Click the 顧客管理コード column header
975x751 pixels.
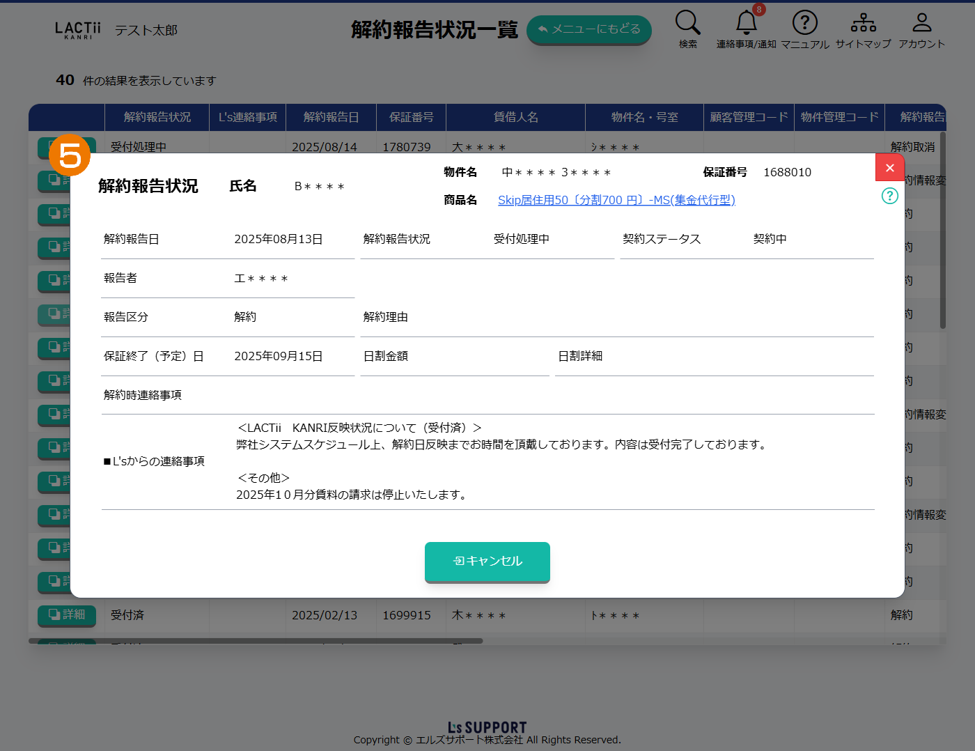tap(749, 117)
